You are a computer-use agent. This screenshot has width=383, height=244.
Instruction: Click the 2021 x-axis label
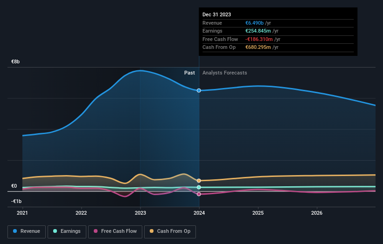click(x=22, y=213)
